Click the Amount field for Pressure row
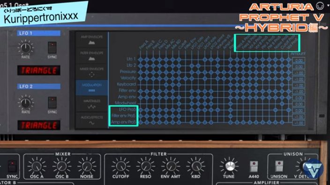This screenshot has height=185, width=330. [x=299, y=73]
